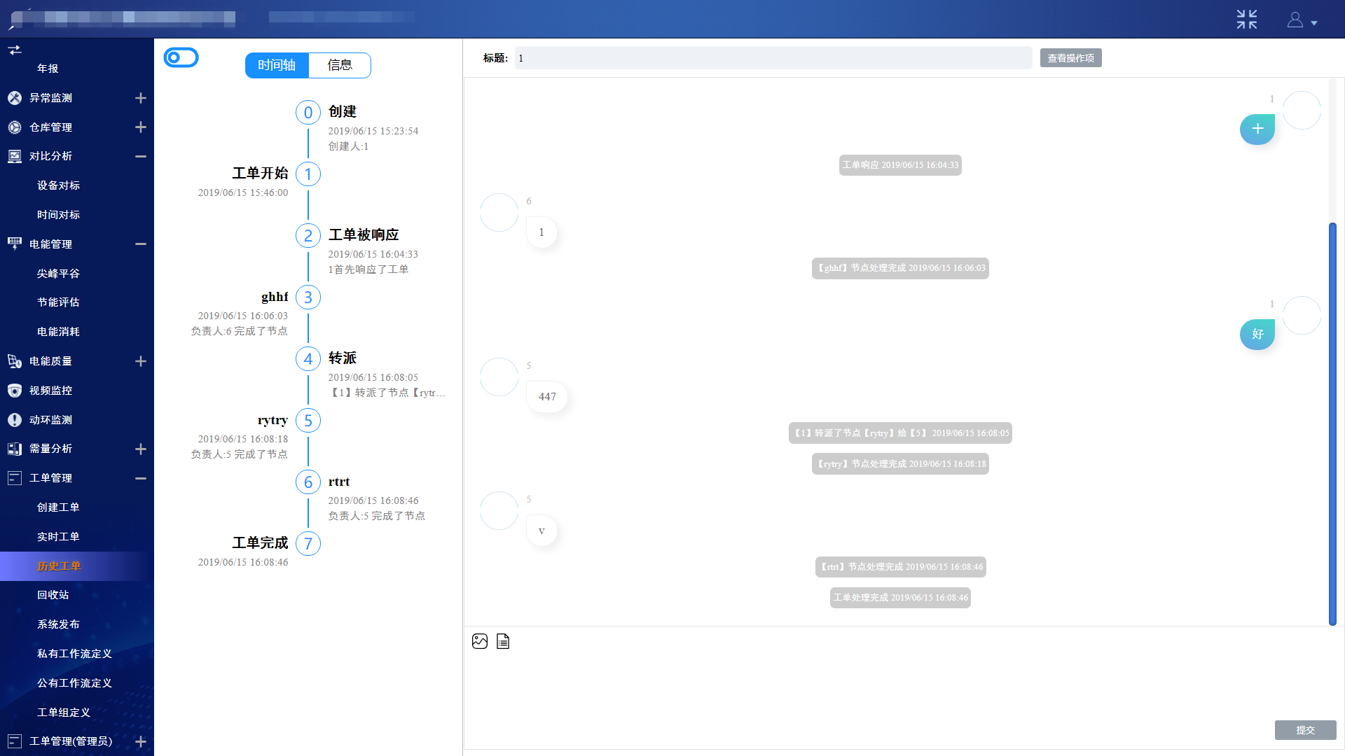Expand the 仓库管理 menu with its plus
The image size is (1345, 756).
[x=141, y=127]
